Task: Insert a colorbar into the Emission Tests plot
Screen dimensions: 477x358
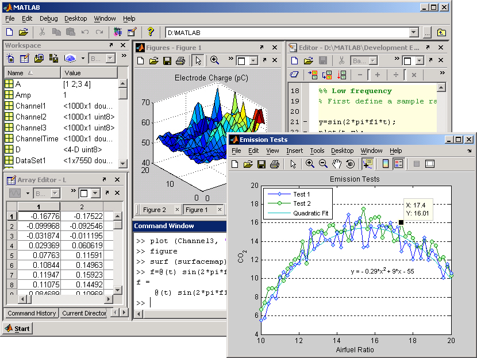Action: 385,163
